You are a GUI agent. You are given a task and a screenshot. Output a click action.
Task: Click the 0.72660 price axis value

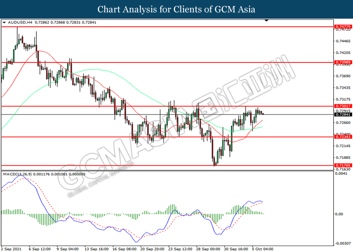tap(343, 122)
